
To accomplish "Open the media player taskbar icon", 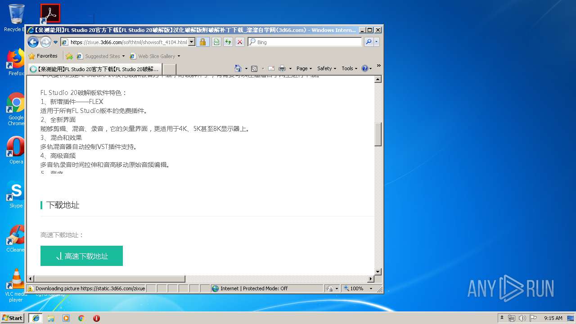I will point(66,318).
